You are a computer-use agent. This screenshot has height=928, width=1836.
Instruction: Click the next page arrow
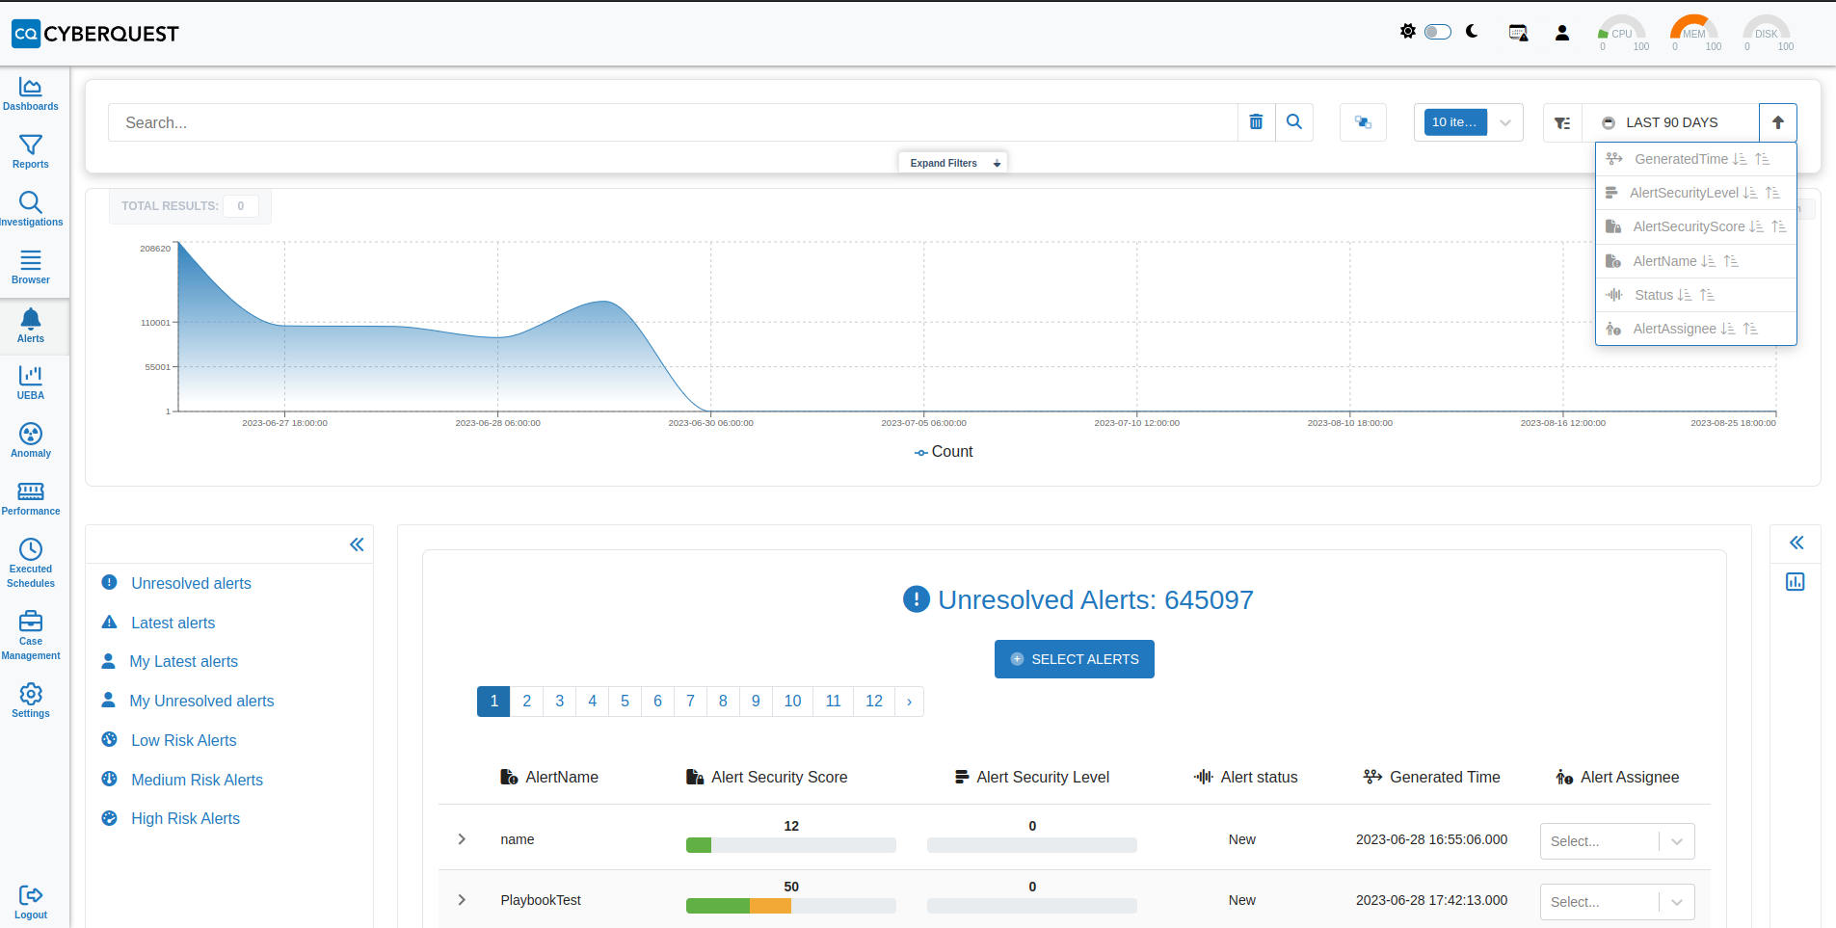pos(910,702)
